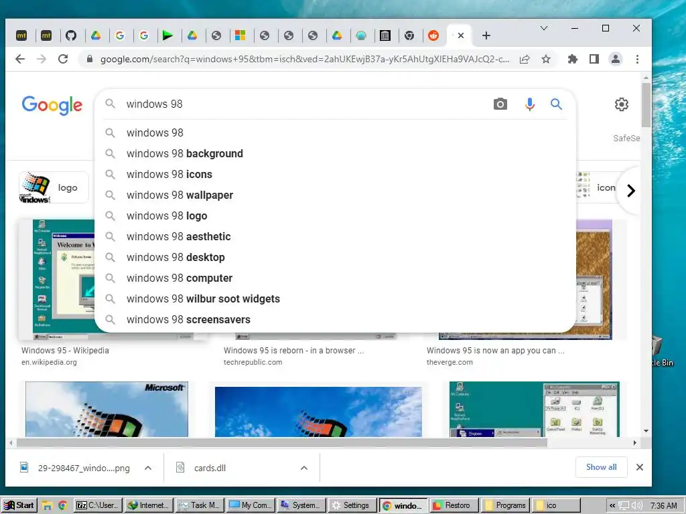Choose suggestion 'windows 98 background'
This screenshot has width=686, height=514.
point(335,154)
